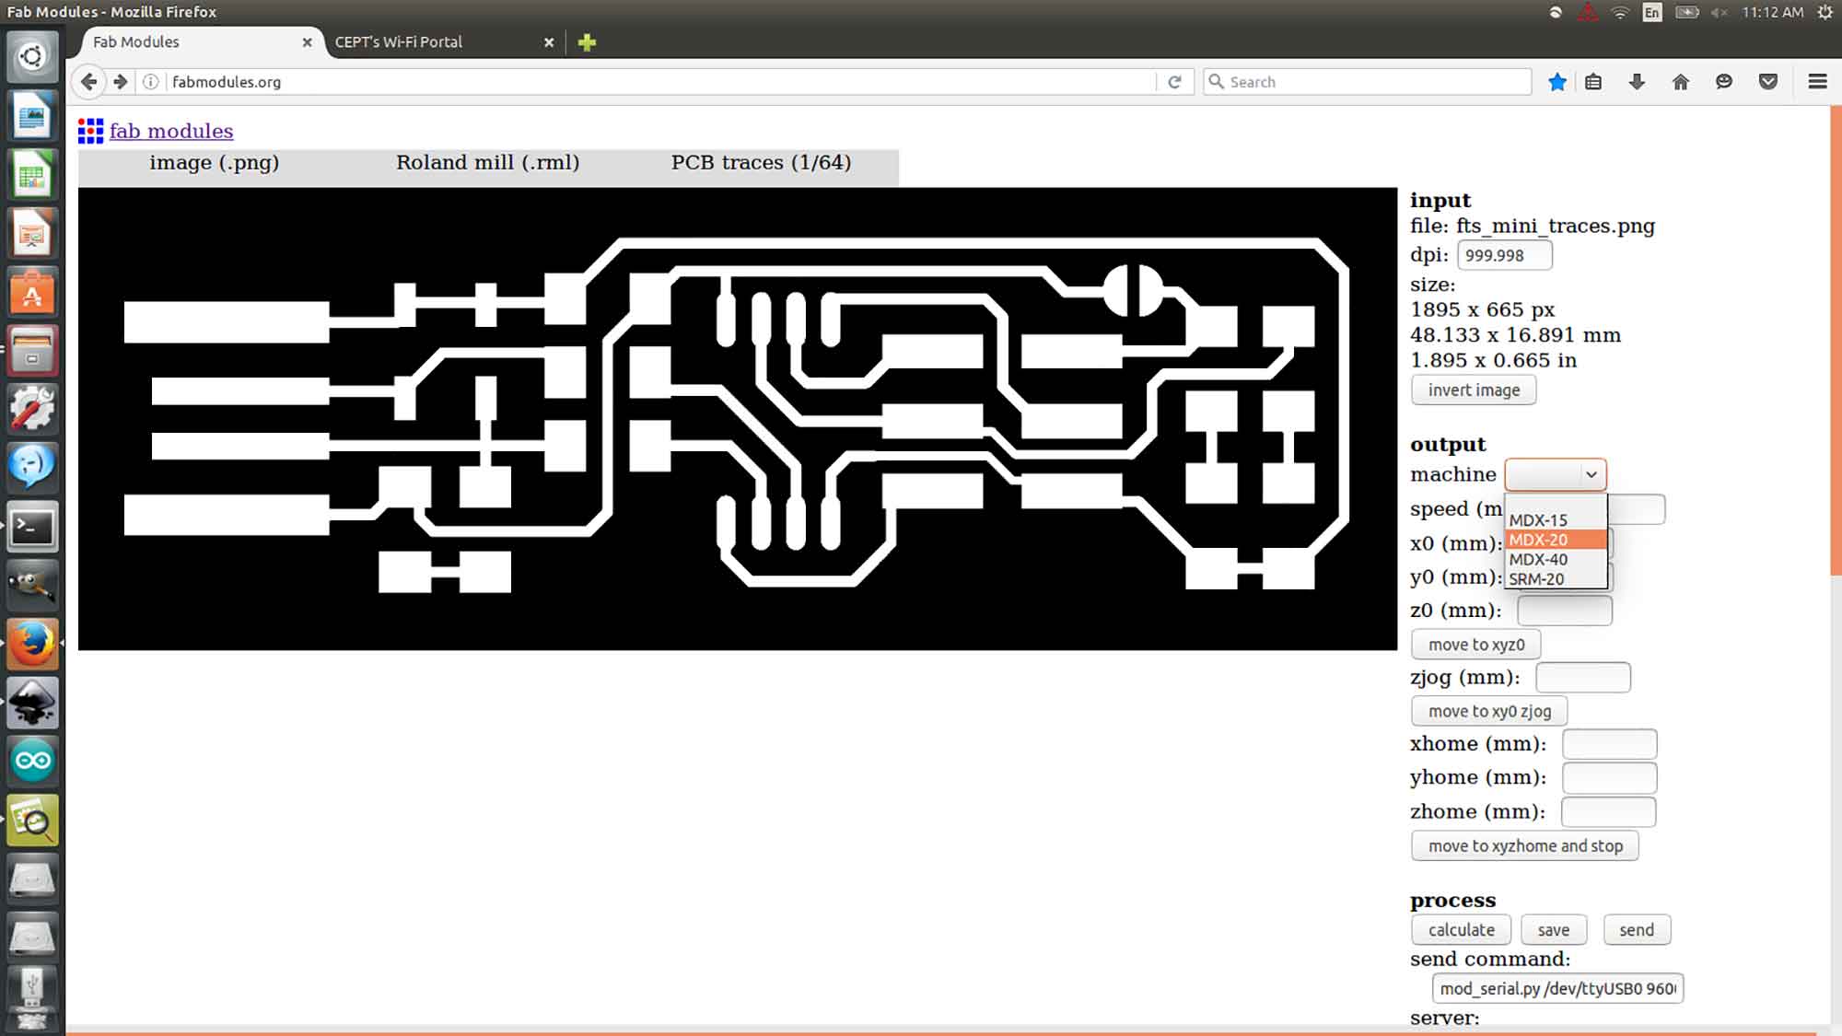Open the image (.png) input menu
The image size is (1842, 1036).
(215, 163)
